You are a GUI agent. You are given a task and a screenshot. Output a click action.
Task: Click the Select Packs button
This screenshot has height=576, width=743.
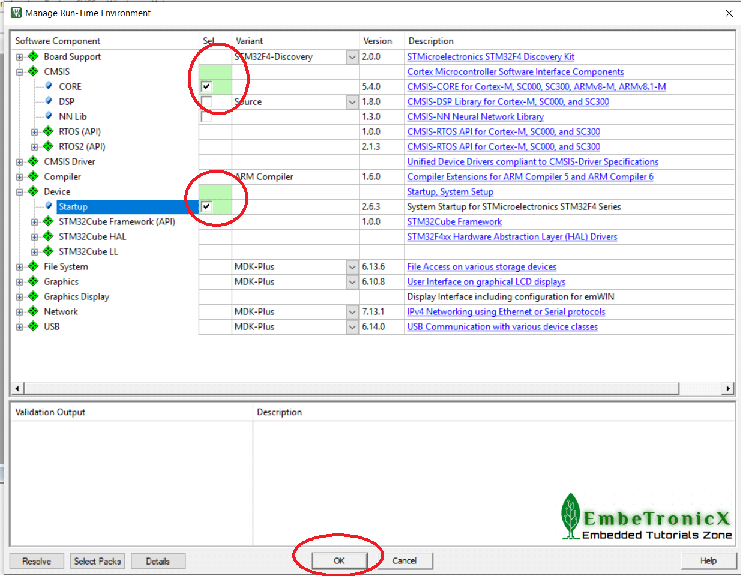pyautogui.click(x=97, y=561)
